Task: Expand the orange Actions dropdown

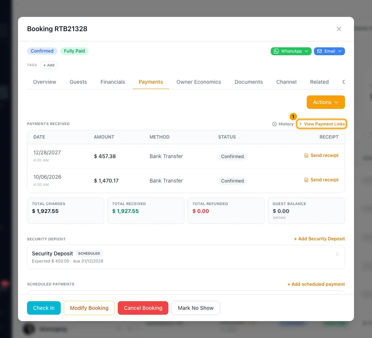Action: (x=325, y=103)
